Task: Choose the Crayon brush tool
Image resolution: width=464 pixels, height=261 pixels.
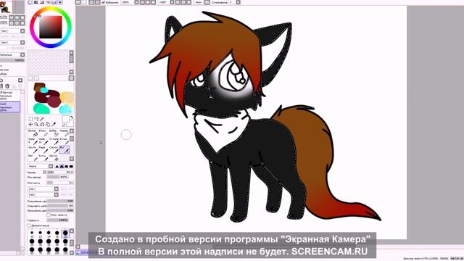Action: (x=54, y=149)
